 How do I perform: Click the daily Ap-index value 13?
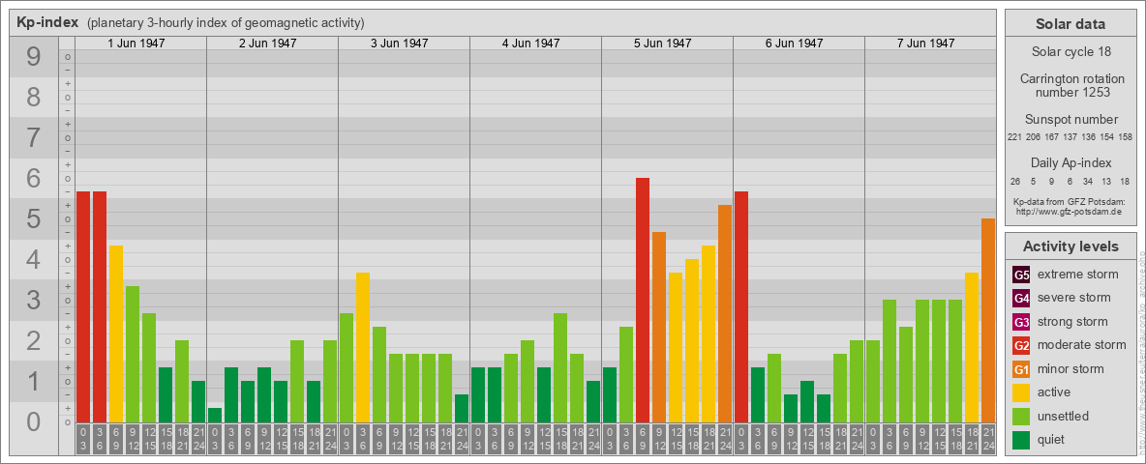click(1106, 181)
